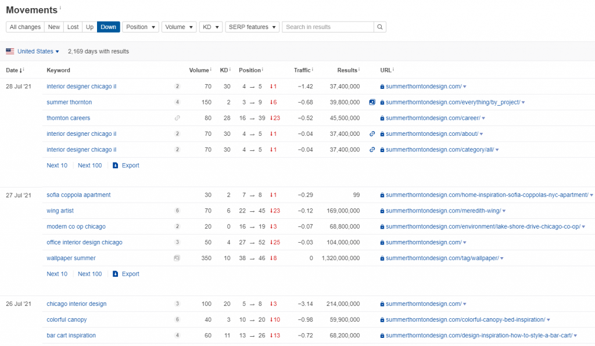
Task: Expand URL caret for summerthorntondesign.com/tag/wallpaper/
Action: click(x=502, y=258)
